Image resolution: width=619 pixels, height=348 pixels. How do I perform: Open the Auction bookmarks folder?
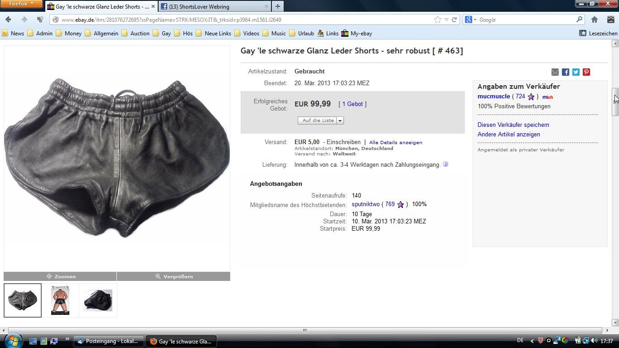[135, 33]
